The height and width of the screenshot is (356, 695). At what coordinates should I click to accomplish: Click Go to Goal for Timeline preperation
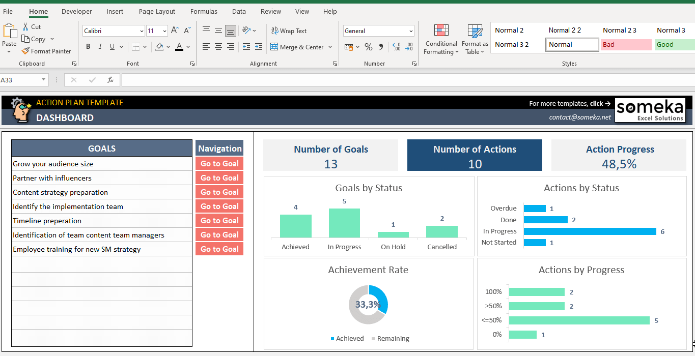click(x=219, y=220)
